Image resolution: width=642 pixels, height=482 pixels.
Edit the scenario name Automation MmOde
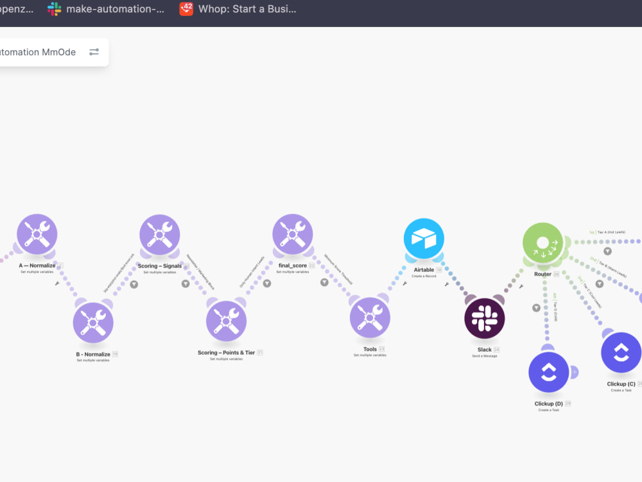[x=38, y=52]
